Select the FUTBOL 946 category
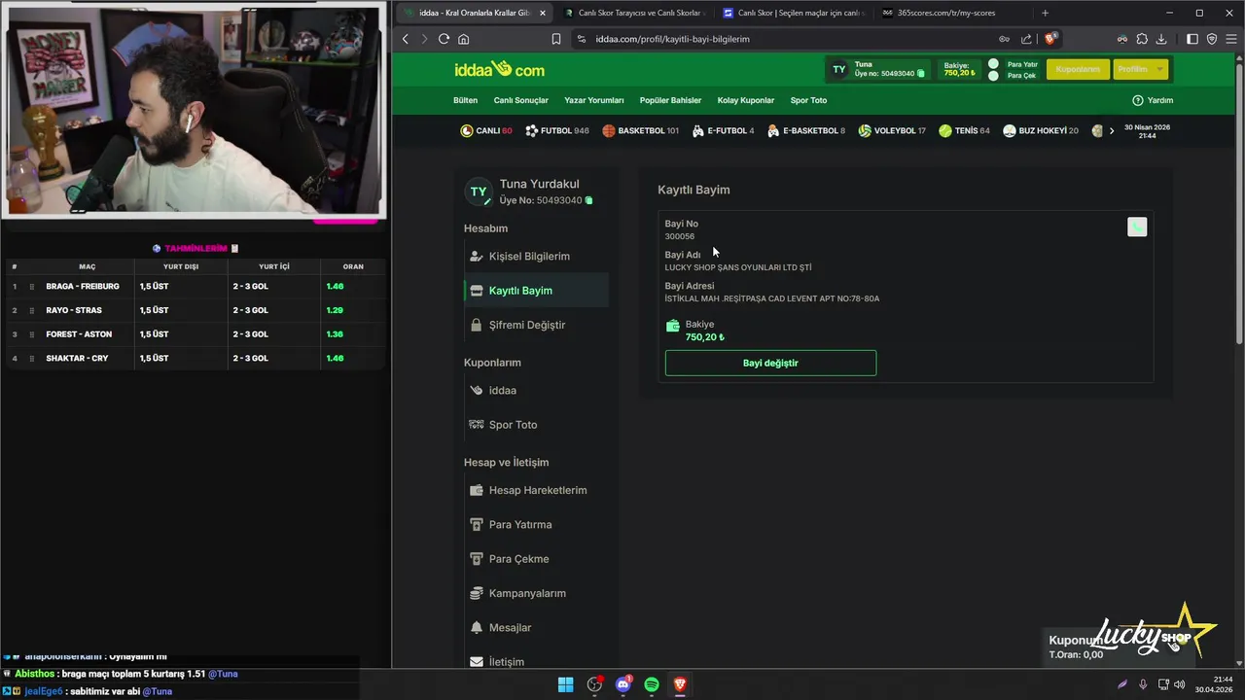The height and width of the screenshot is (700, 1245). [557, 130]
